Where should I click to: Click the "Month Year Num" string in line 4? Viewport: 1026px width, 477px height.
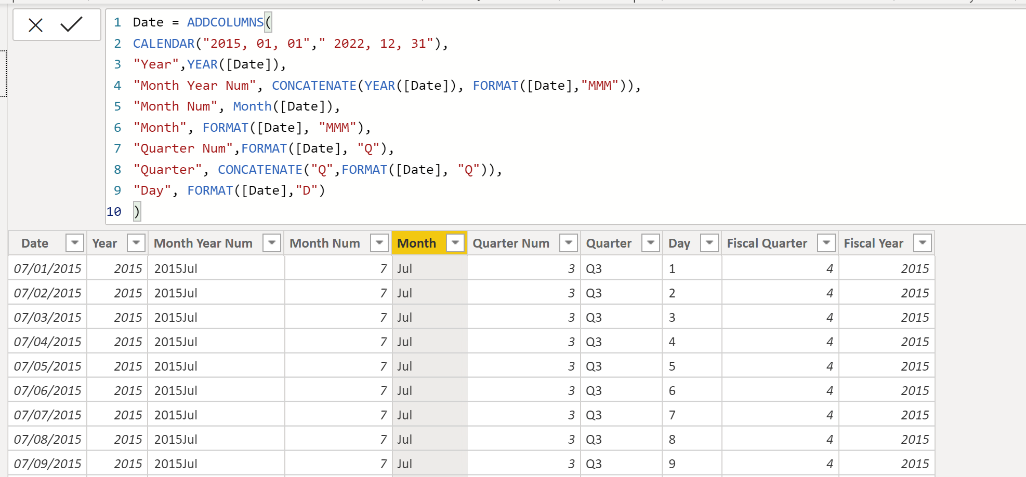[195, 86]
